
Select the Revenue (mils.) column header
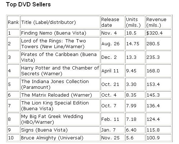click(159, 22)
